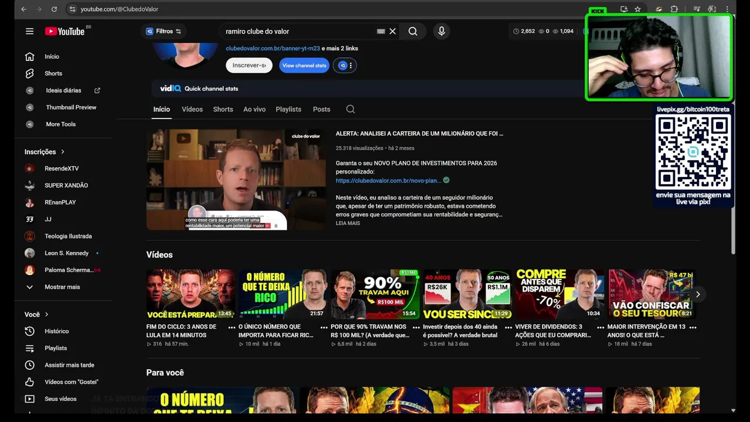Click the YouTube search input field

click(x=299, y=31)
